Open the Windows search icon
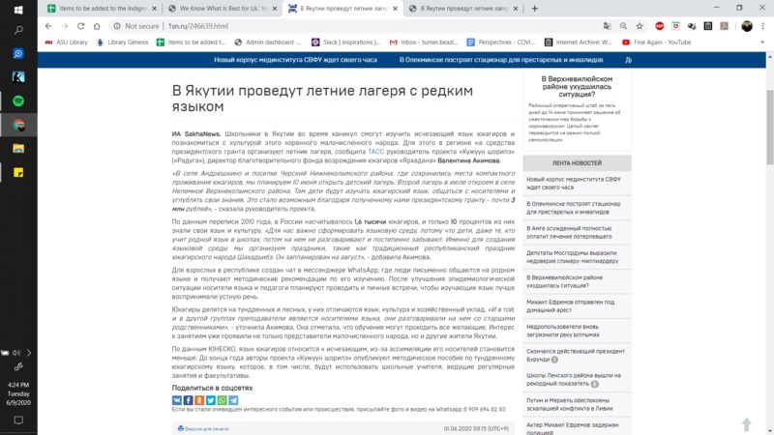Image resolution: width=774 pixels, height=435 pixels. tap(18, 31)
